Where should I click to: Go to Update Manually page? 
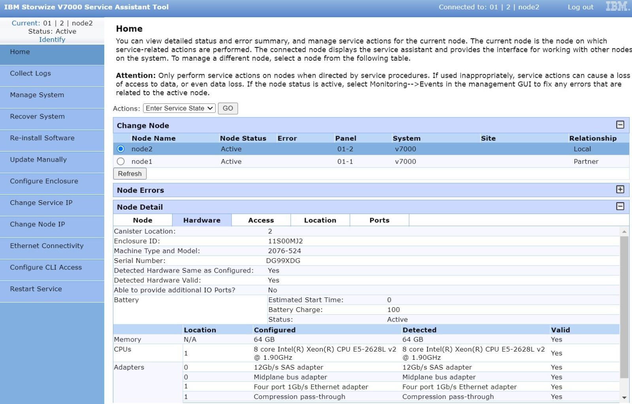[52, 163]
